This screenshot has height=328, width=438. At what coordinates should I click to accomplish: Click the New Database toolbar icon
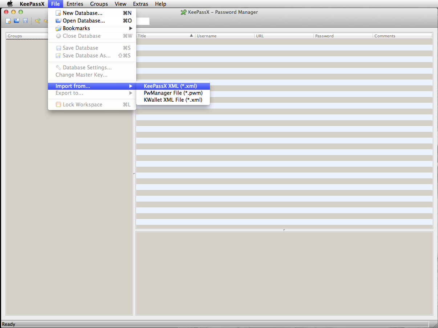point(8,21)
